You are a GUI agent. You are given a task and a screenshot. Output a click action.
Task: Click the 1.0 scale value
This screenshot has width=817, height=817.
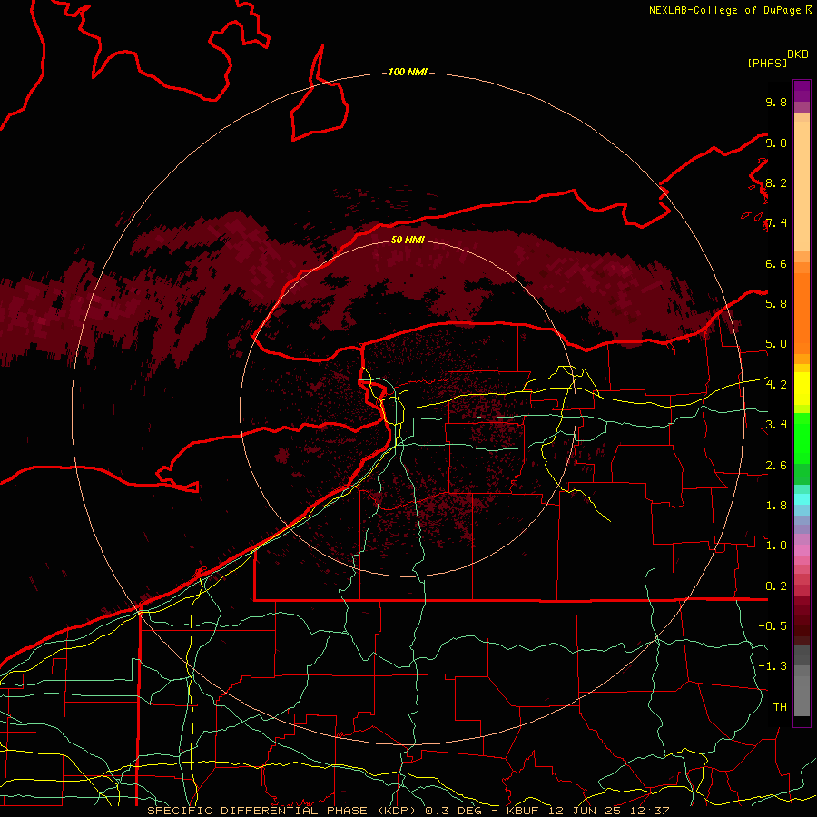coord(776,546)
